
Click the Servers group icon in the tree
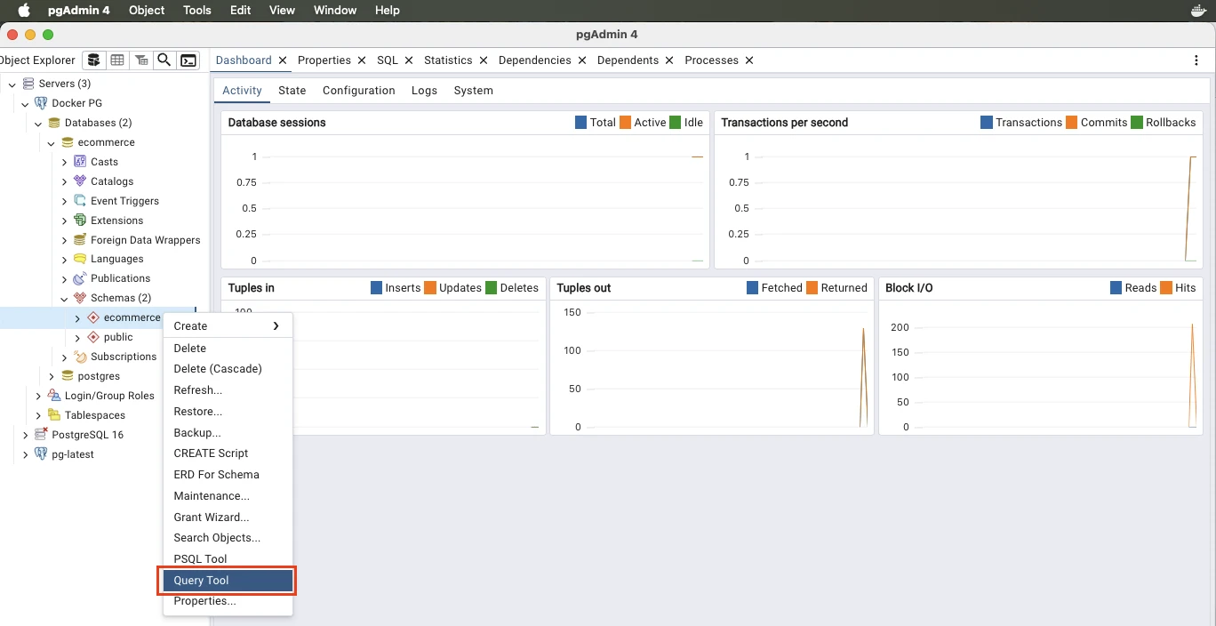tap(28, 84)
